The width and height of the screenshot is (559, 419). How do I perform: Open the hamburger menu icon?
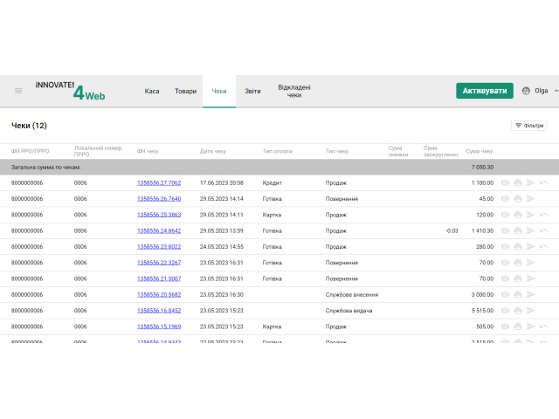pyautogui.click(x=18, y=91)
